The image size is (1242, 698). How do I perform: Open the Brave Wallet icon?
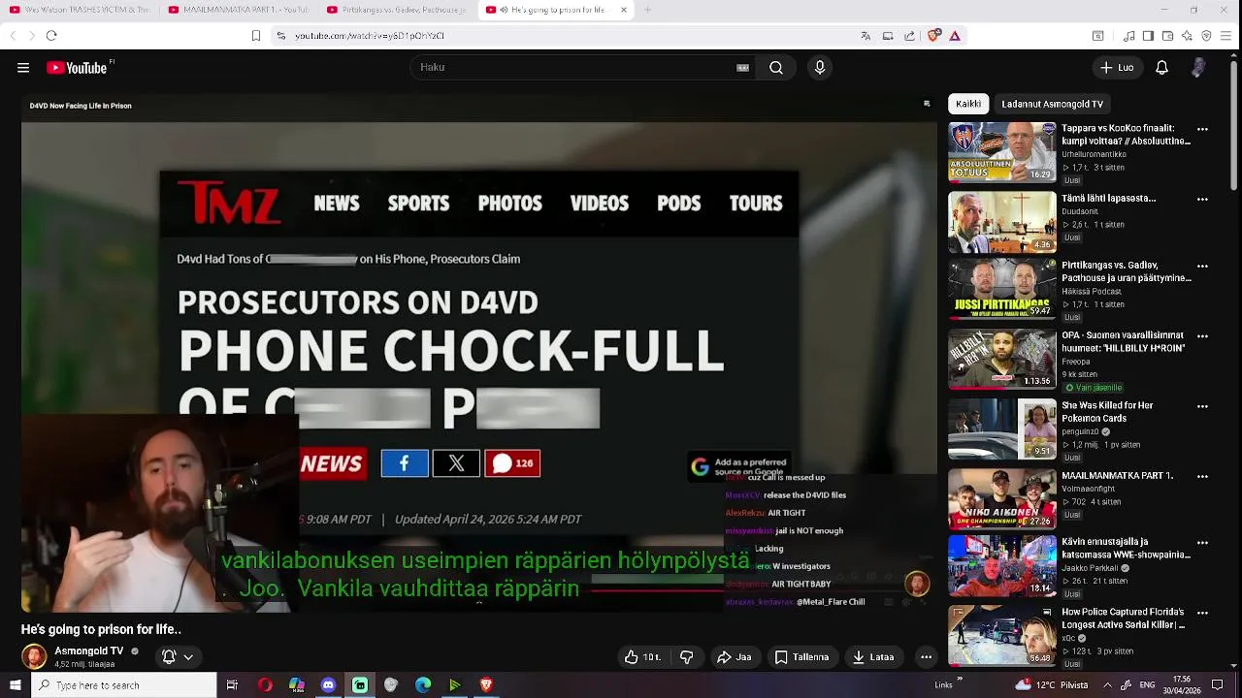(x=1167, y=36)
